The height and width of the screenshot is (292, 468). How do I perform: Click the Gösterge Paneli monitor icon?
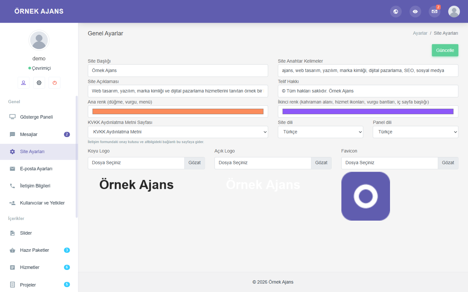12,117
